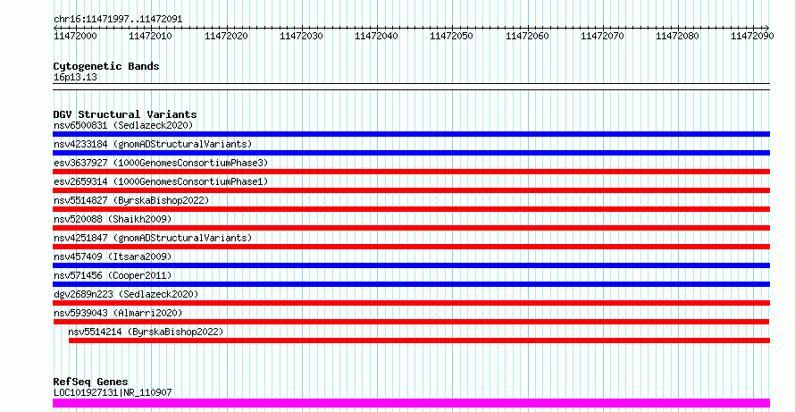
Task: Click the nsv5514827 (ByrskaBishop2022) label
Action: point(131,200)
